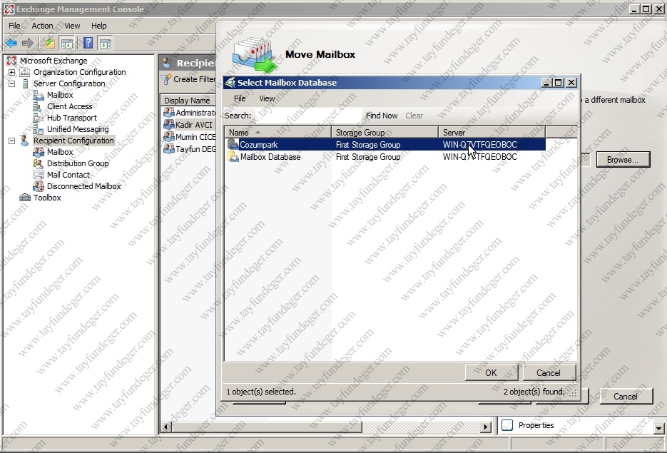Click the Tayfun mailbox user icon

coord(169,149)
